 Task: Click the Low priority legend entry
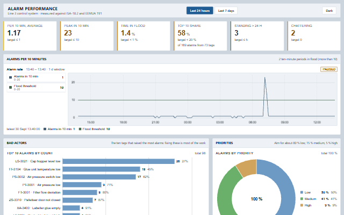(319, 192)
